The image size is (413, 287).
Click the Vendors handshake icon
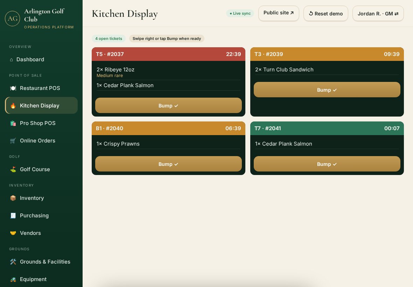(x=13, y=233)
